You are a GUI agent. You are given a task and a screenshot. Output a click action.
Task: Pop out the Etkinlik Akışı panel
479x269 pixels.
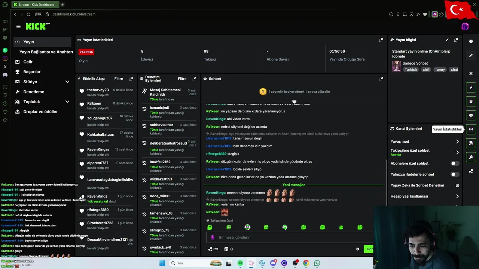tap(131, 79)
